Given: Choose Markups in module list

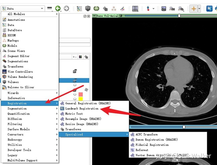Looking at the screenshot, I should pyautogui.click(x=30, y=40).
